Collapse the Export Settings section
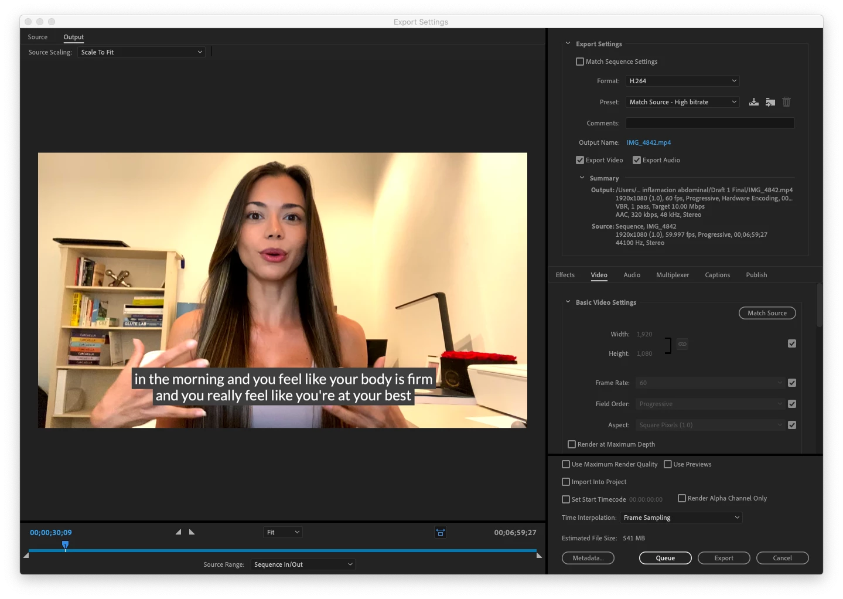Screen dimensions: 843x599 (x=568, y=43)
